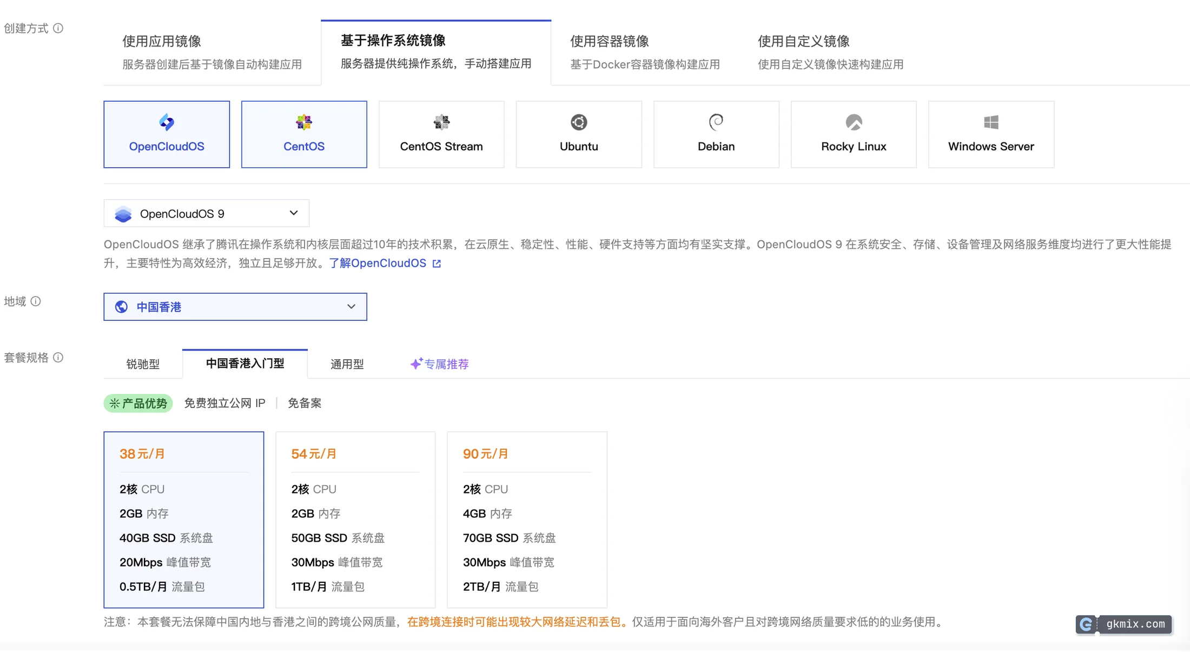Select the 54元/月 plan card
Viewport: 1190px width, 652px height.
pos(355,519)
